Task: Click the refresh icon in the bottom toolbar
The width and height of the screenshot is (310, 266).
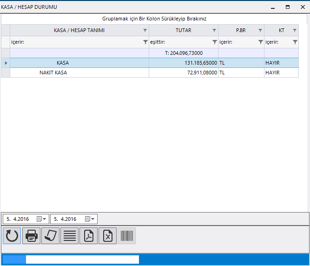Action: (12, 236)
